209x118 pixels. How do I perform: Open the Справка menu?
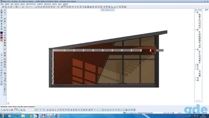tap(65, 4)
